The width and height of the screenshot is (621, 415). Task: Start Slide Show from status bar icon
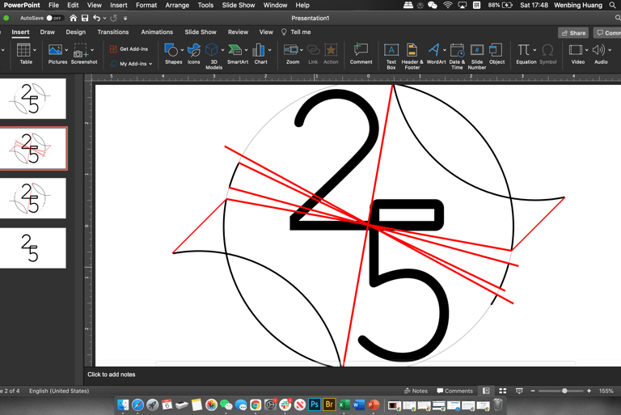click(x=519, y=391)
